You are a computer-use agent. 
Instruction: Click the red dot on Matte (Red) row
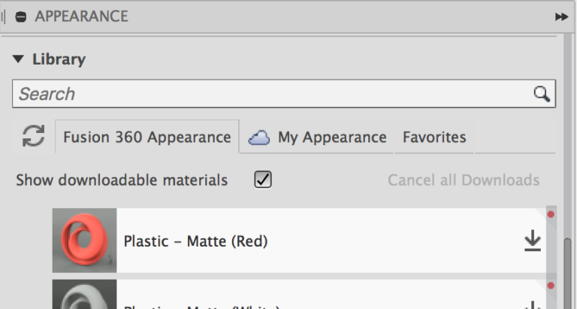[551, 215]
